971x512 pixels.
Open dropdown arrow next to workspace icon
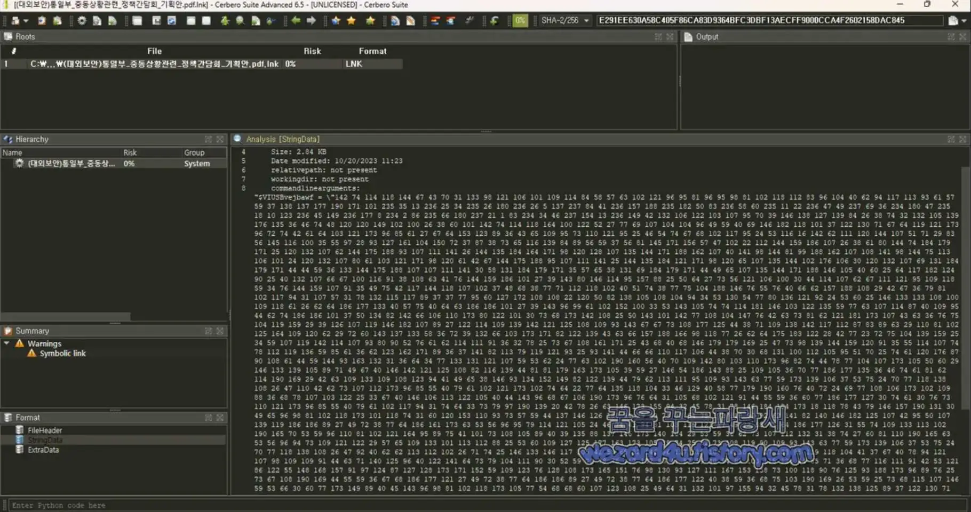point(25,20)
